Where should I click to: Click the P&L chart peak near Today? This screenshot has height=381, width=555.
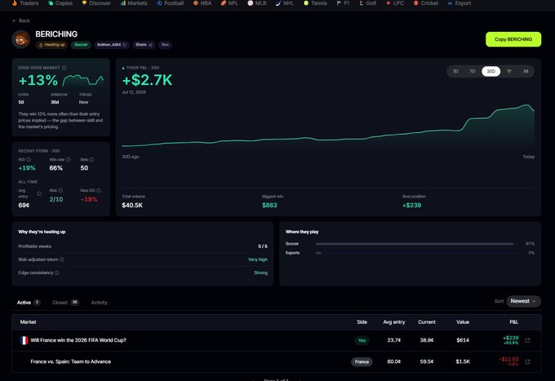tap(526, 104)
